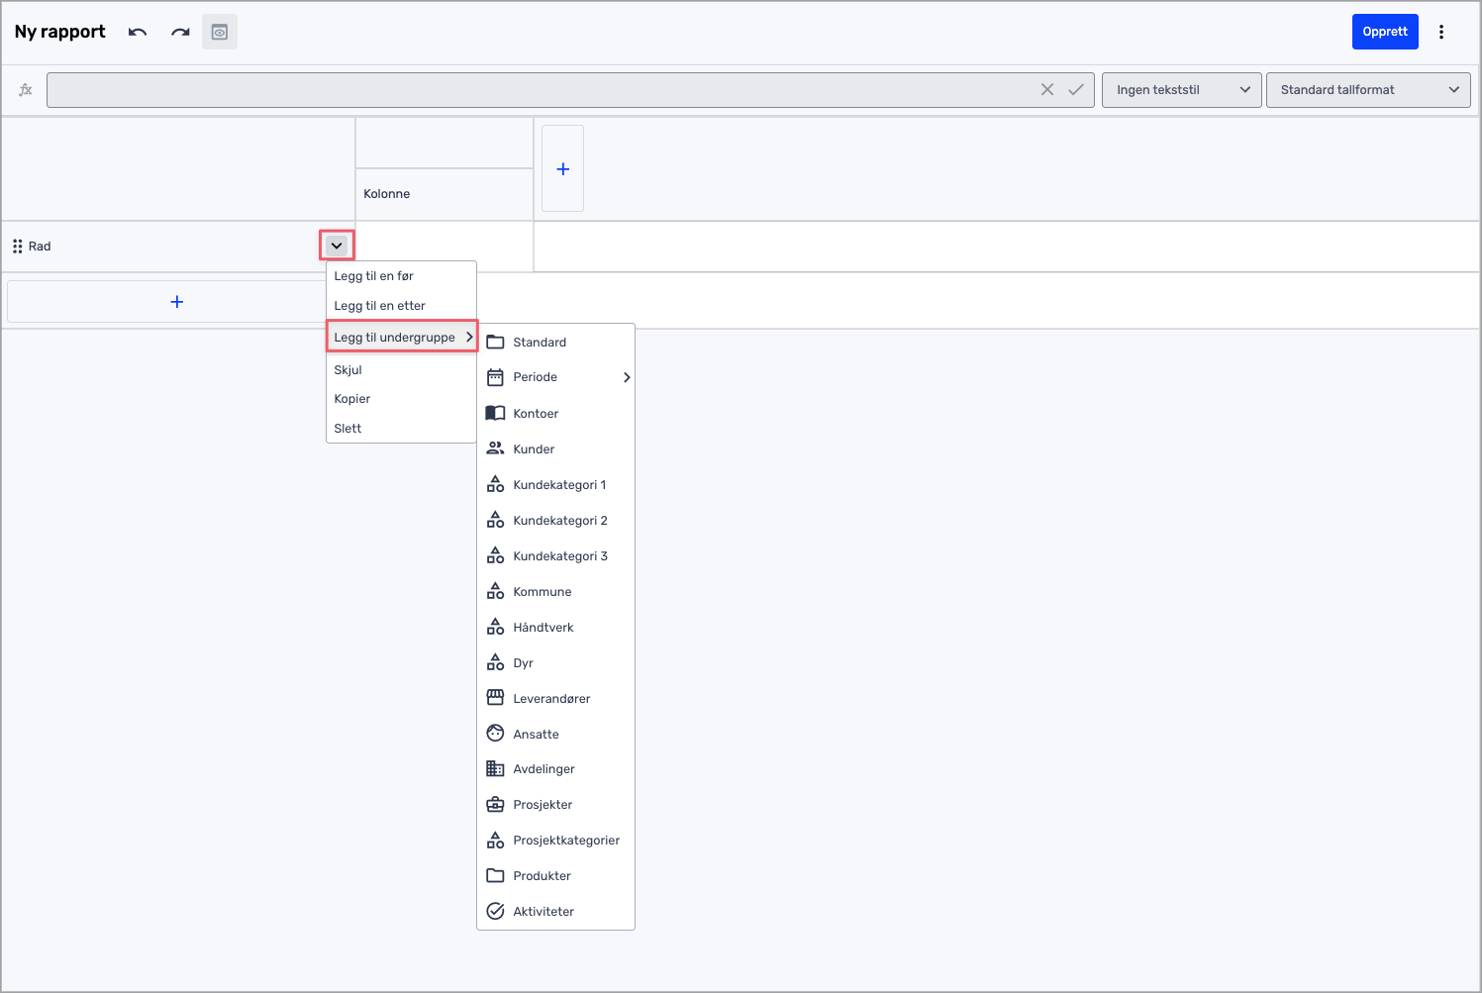Collapse the Rad row chevron menu
The width and height of the screenshot is (1482, 993).
(x=337, y=246)
